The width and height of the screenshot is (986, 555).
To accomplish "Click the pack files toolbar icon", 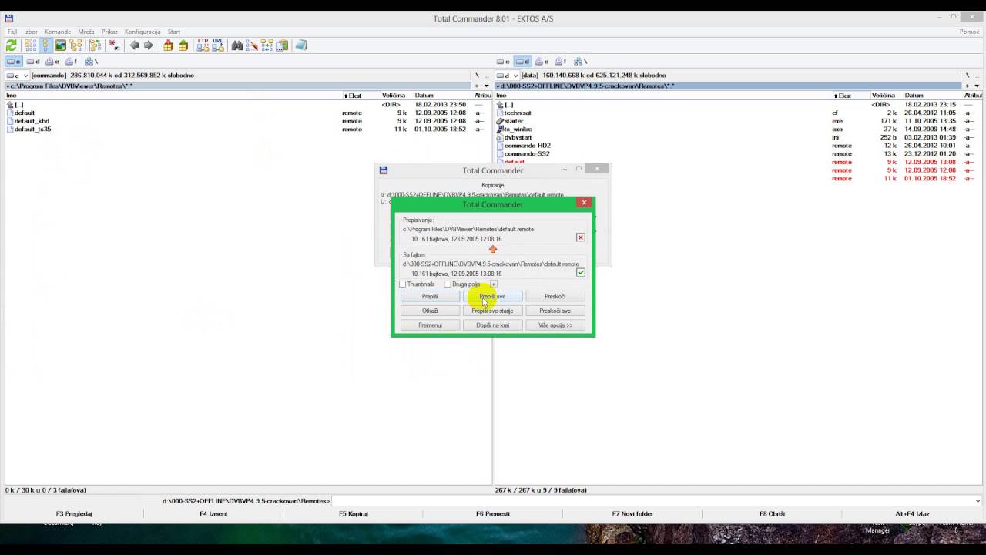I will [x=168, y=45].
